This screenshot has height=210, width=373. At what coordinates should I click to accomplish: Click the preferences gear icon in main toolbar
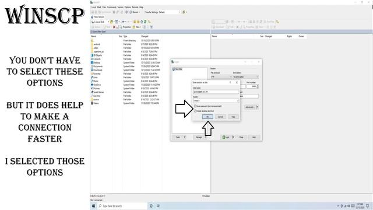point(184,12)
